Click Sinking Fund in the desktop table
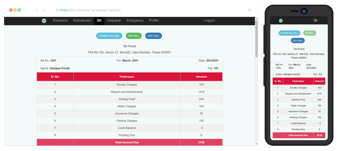Viewport: 337px width, 151px height. (x=127, y=99)
